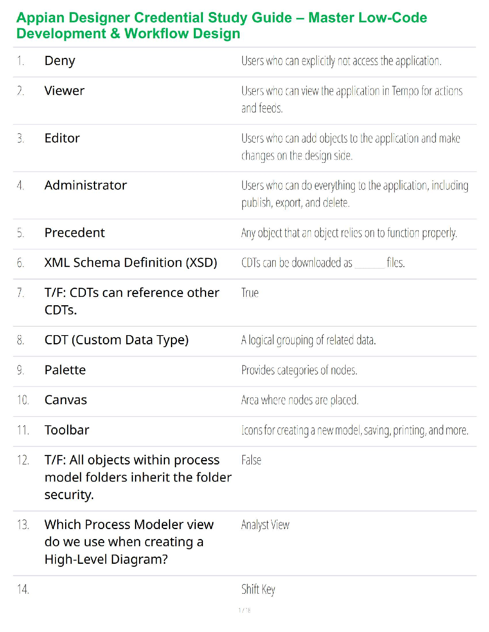Select "XML Schema Definition (XSD)" term

coord(131,263)
